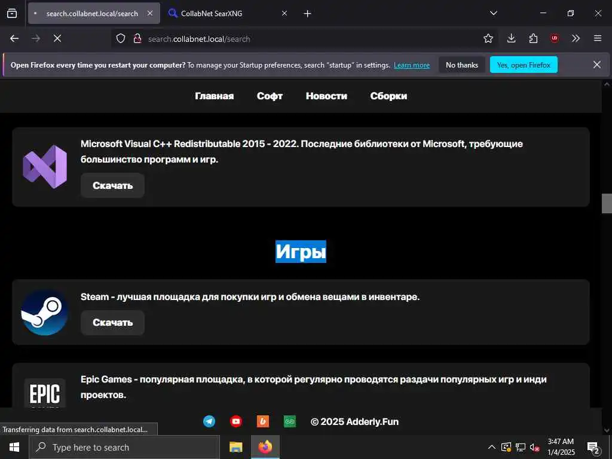Screen dimensions: 612x459
Task: Follow the Learn more link
Action: tap(412, 65)
